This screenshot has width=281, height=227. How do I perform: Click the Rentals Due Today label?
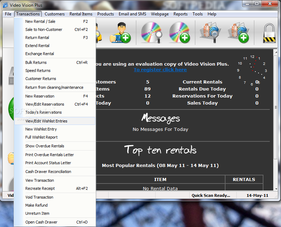point(202,89)
